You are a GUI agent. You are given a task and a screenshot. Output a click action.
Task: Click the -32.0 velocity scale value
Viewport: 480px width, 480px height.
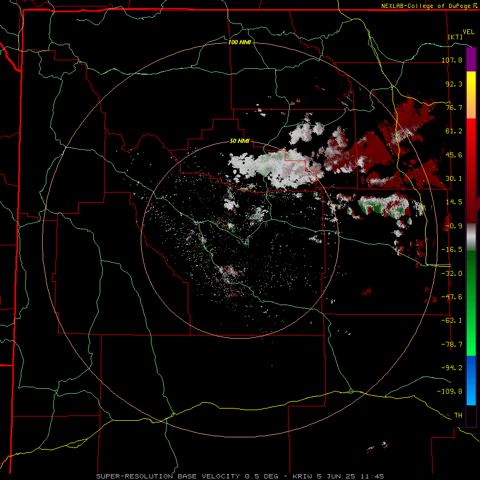click(x=452, y=274)
